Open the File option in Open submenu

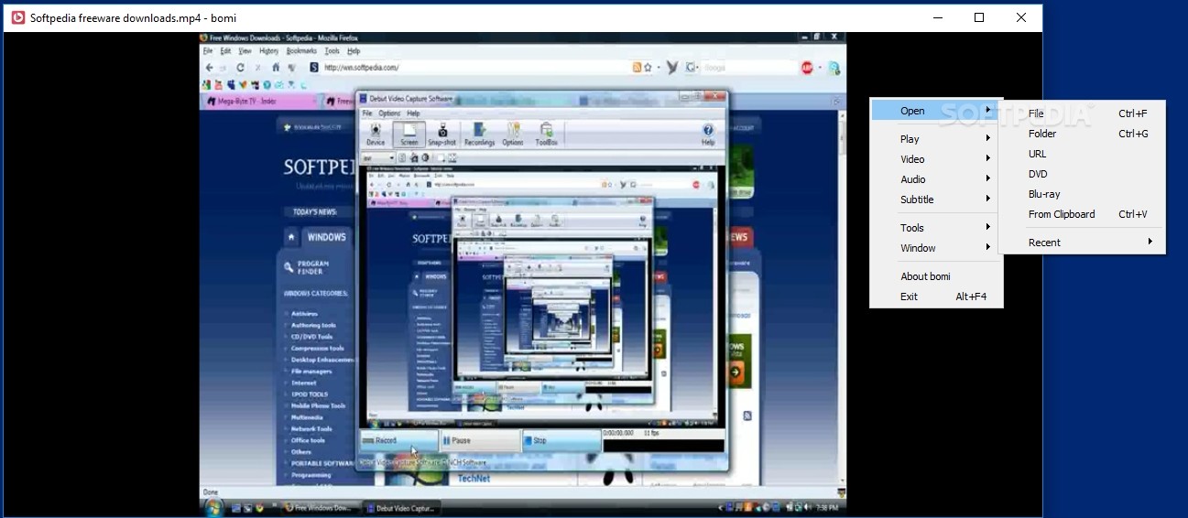1082,113
